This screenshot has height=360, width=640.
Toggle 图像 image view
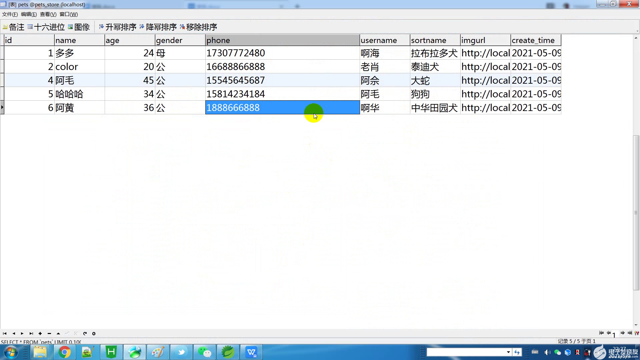click(79, 27)
